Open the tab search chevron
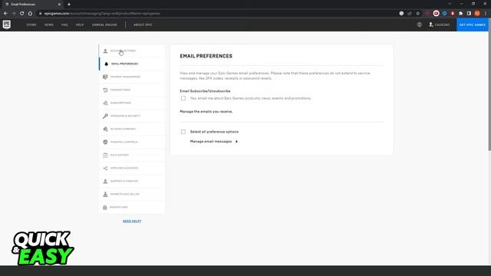 click(x=450, y=4)
